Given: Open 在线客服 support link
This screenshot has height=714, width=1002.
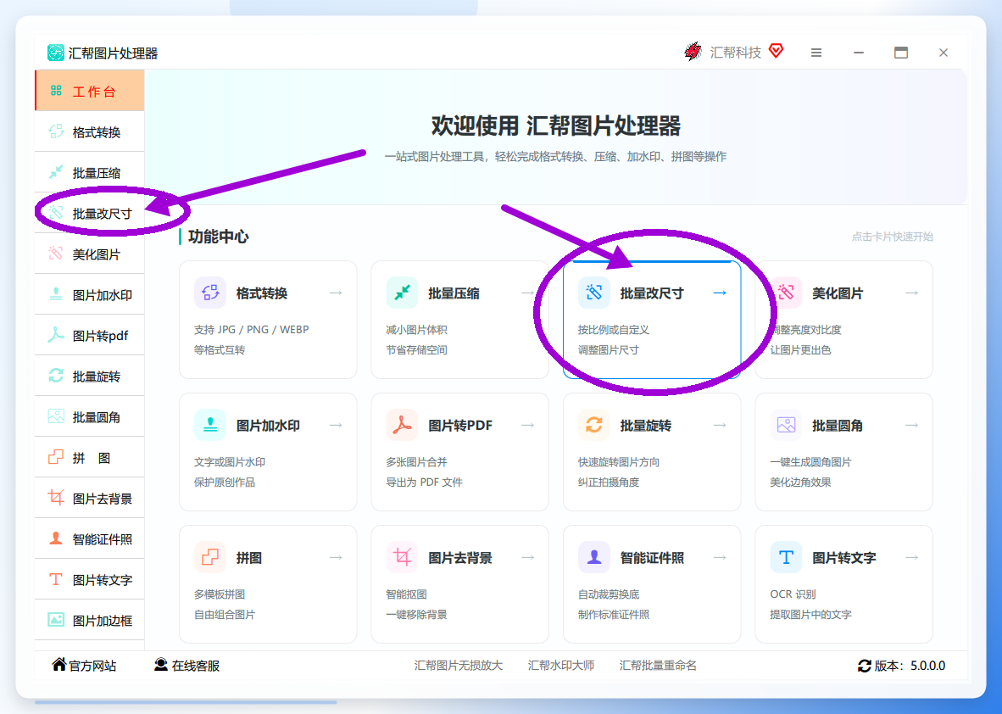Looking at the screenshot, I should pos(186,666).
